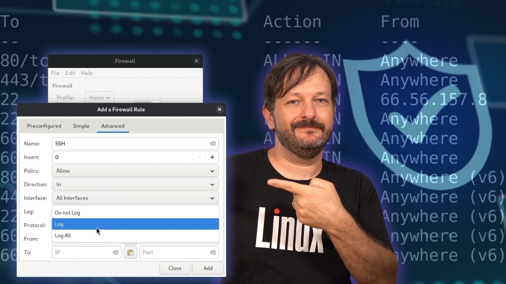Screen dimensions: 506x284
Task: Open the Policy dropdown showing Allow
Action: tap(135, 171)
